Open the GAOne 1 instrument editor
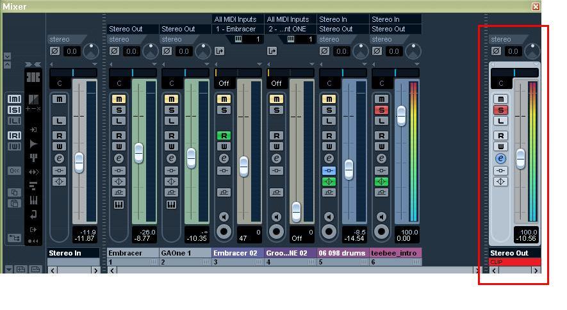The width and height of the screenshot is (567, 310). coord(172,205)
